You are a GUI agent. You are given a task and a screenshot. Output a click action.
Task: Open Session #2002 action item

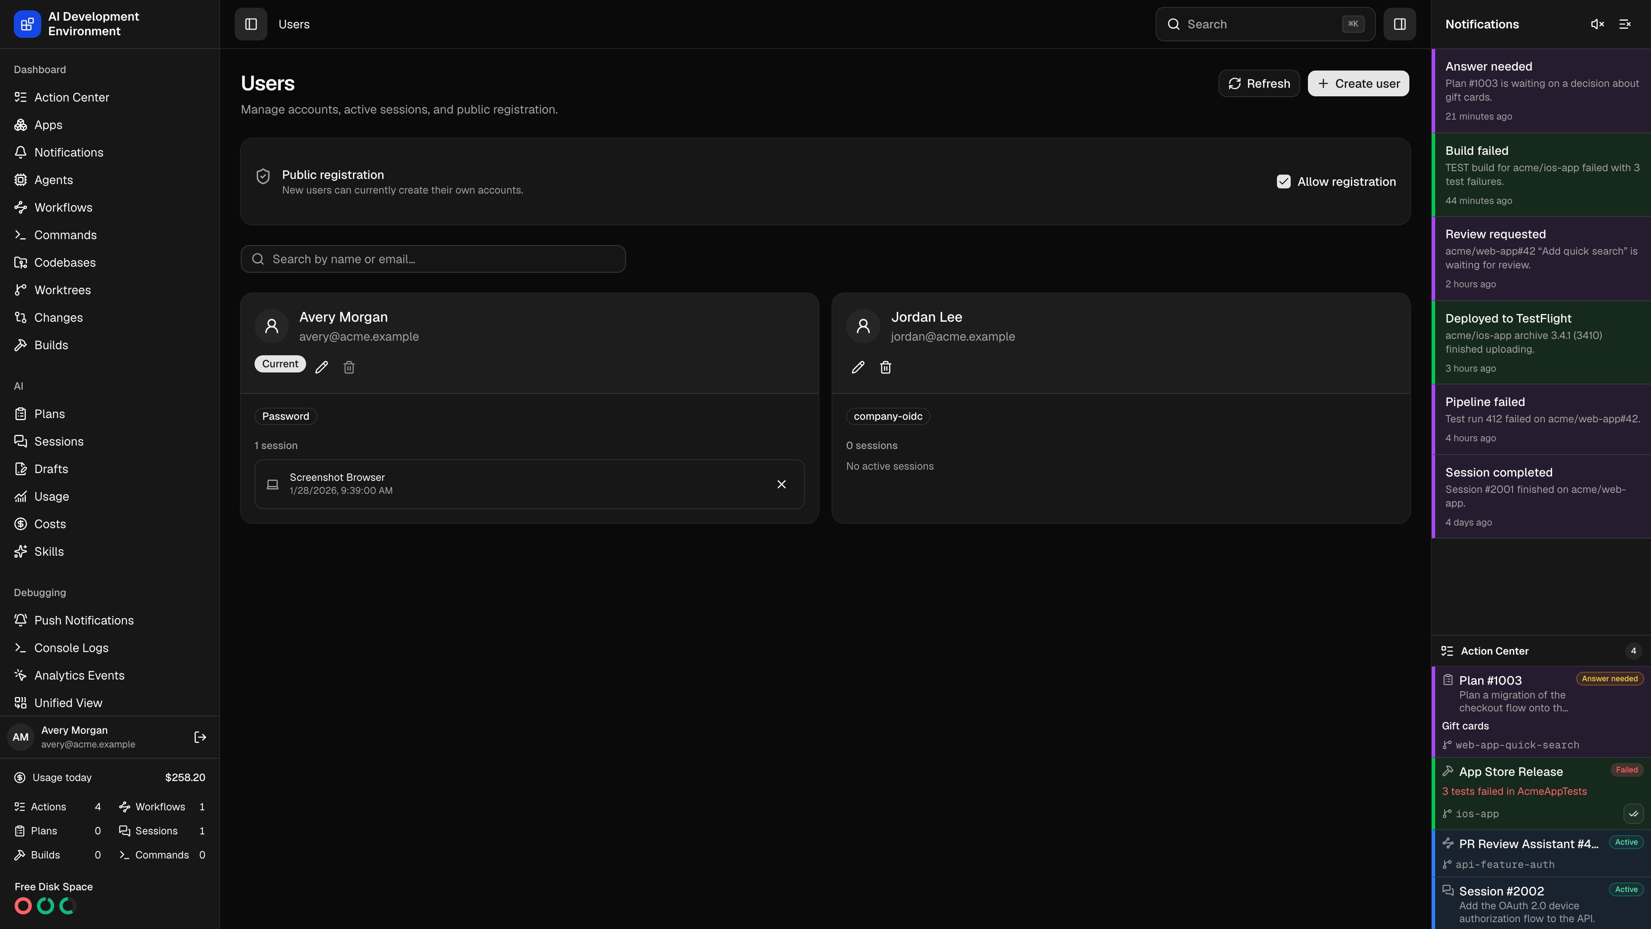(x=1541, y=903)
